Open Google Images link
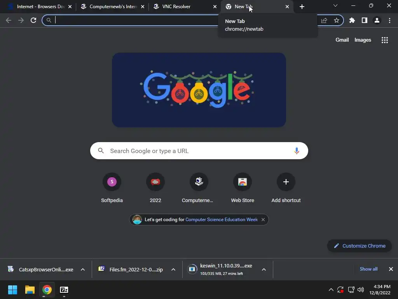Viewport: 398px width, 299px height. pyautogui.click(x=363, y=40)
